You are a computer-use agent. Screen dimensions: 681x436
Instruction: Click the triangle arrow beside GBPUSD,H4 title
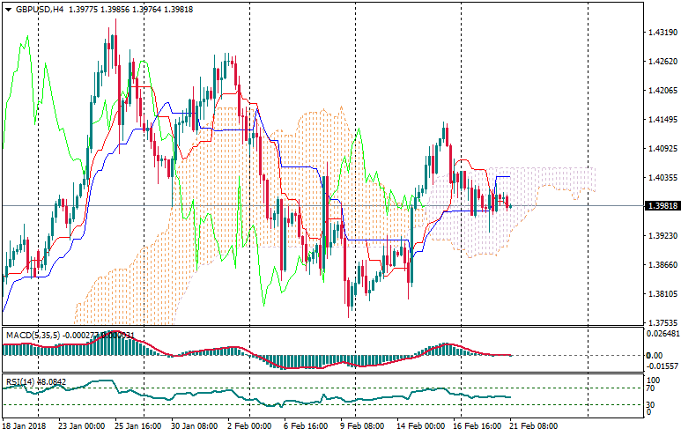coord(9,10)
